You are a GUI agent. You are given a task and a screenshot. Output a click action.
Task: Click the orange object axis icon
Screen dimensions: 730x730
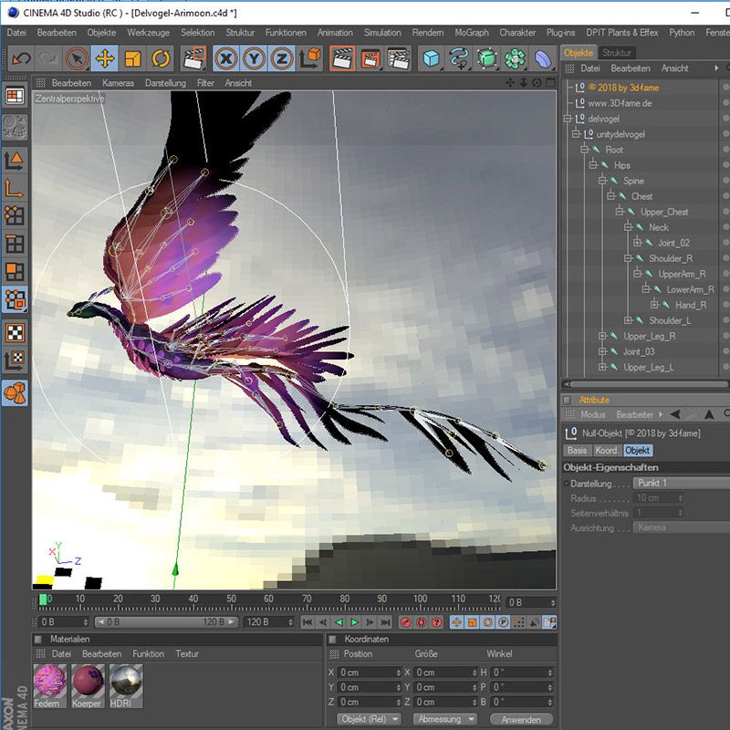(15, 189)
